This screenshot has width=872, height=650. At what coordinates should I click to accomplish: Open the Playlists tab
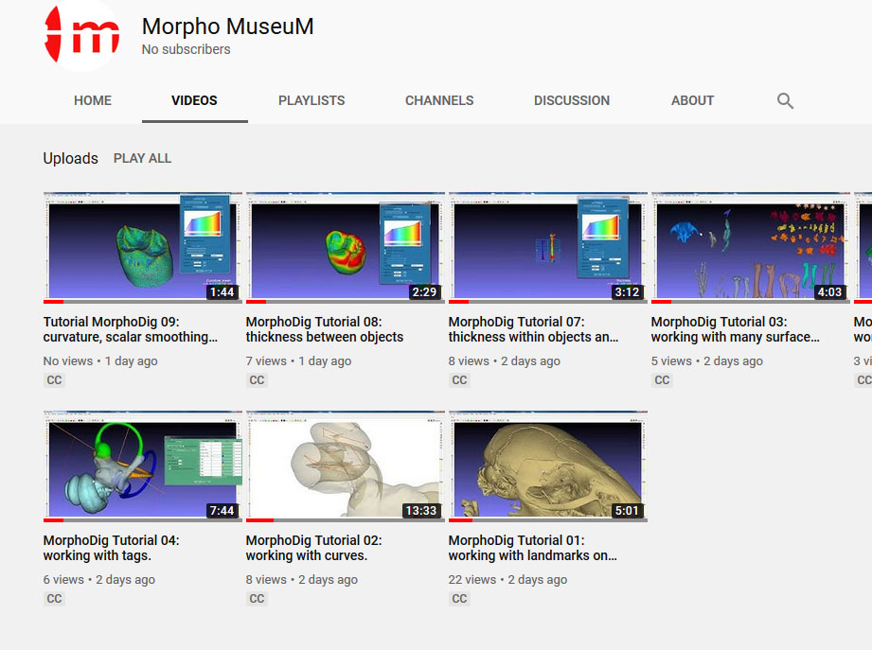[311, 101]
